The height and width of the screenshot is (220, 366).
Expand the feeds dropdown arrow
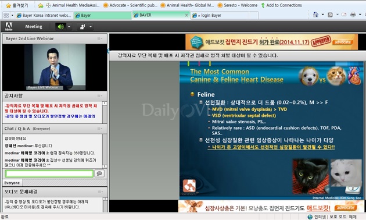[x=338, y=15]
